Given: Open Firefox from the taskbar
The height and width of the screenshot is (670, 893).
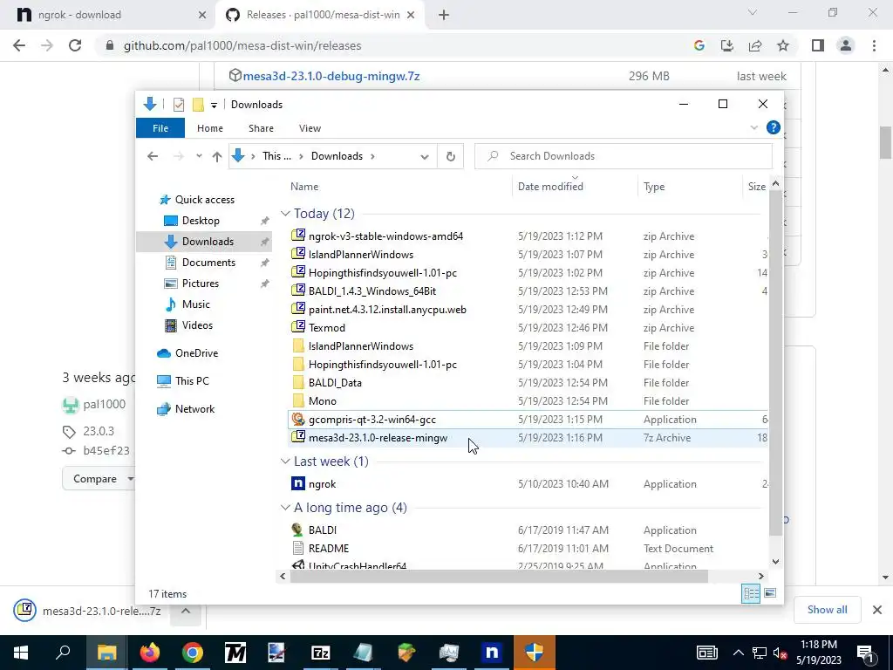Looking at the screenshot, I should pyautogui.click(x=150, y=653).
